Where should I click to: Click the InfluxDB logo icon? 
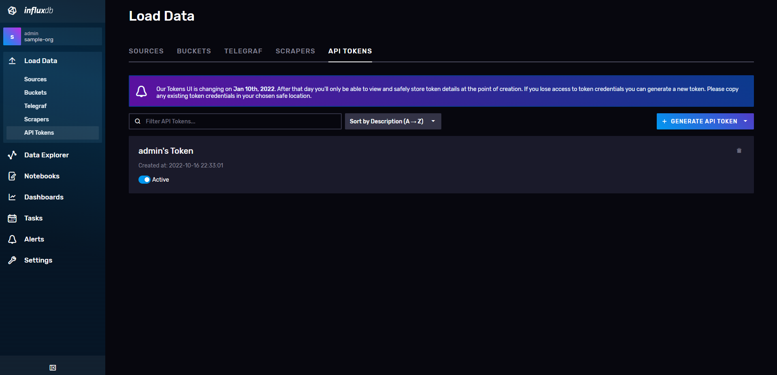12,11
